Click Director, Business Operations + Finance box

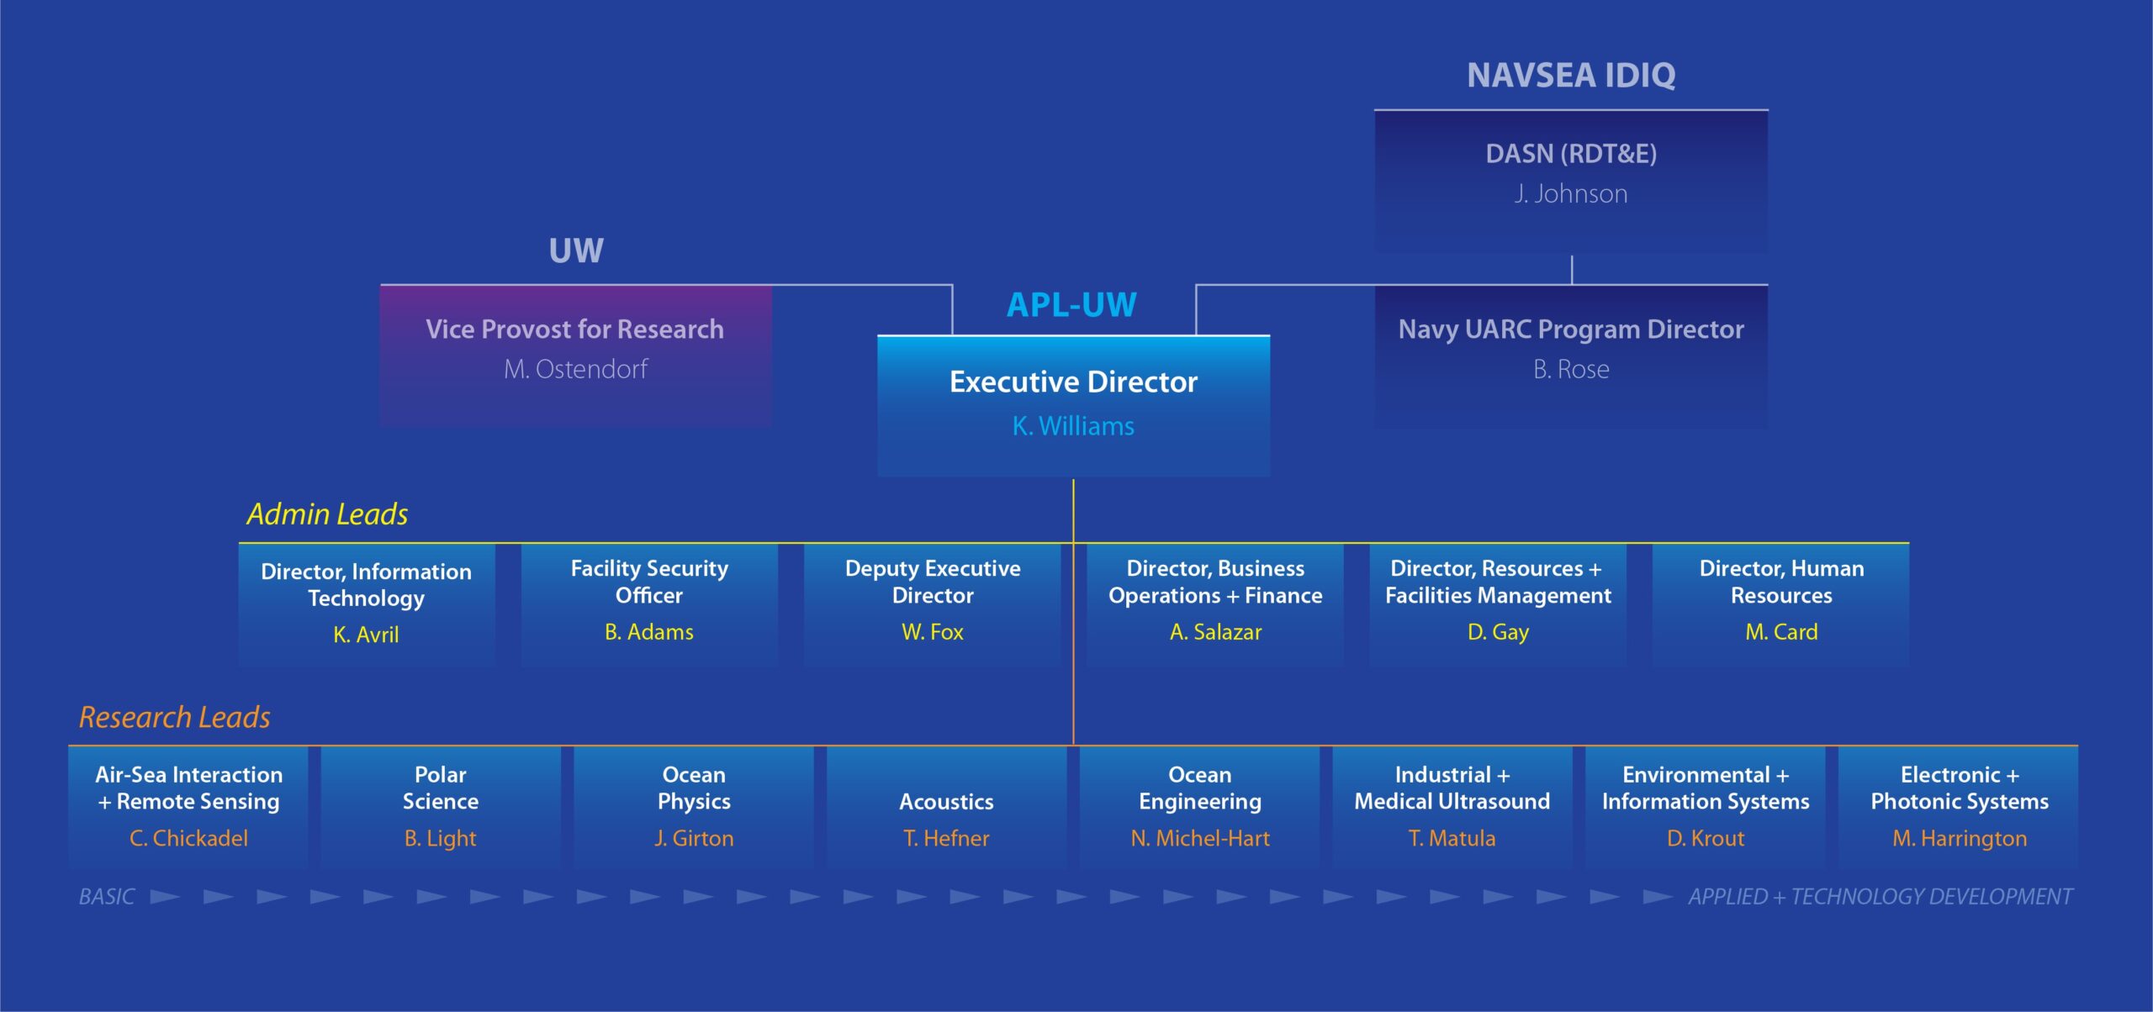[x=1215, y=605]
